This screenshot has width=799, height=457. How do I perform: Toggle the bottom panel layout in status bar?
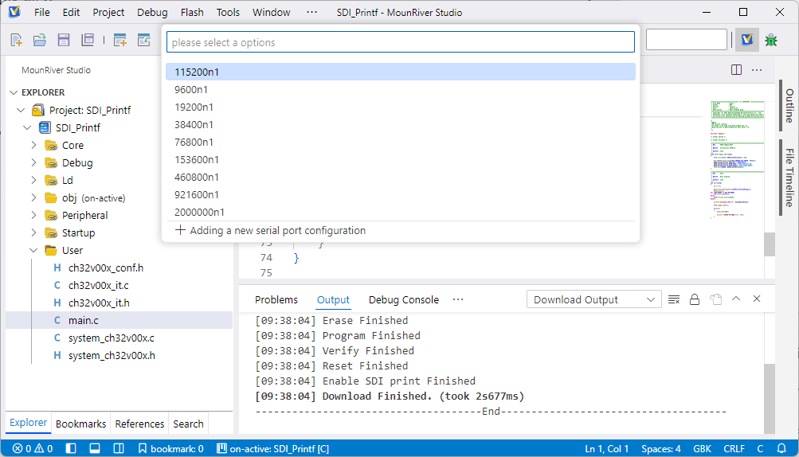tap(94, 448)
